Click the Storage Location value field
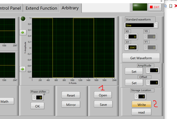The width and height of the screenshot is (177, 119). pyautogui.click(x=142, y=96)
